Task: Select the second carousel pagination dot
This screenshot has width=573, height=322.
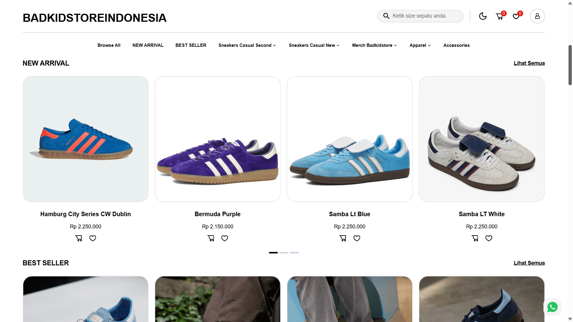Action: point(284,253)
